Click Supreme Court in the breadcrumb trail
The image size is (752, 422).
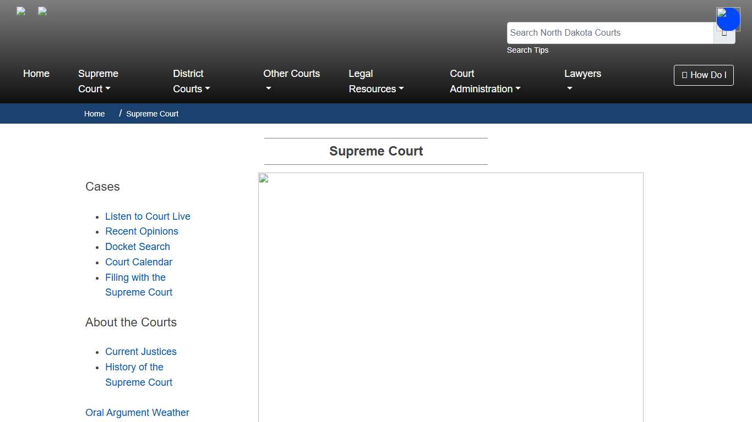152,114
